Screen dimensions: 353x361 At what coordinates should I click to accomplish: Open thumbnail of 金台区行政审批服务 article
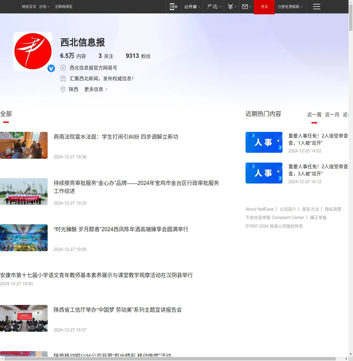pos(24,192)
